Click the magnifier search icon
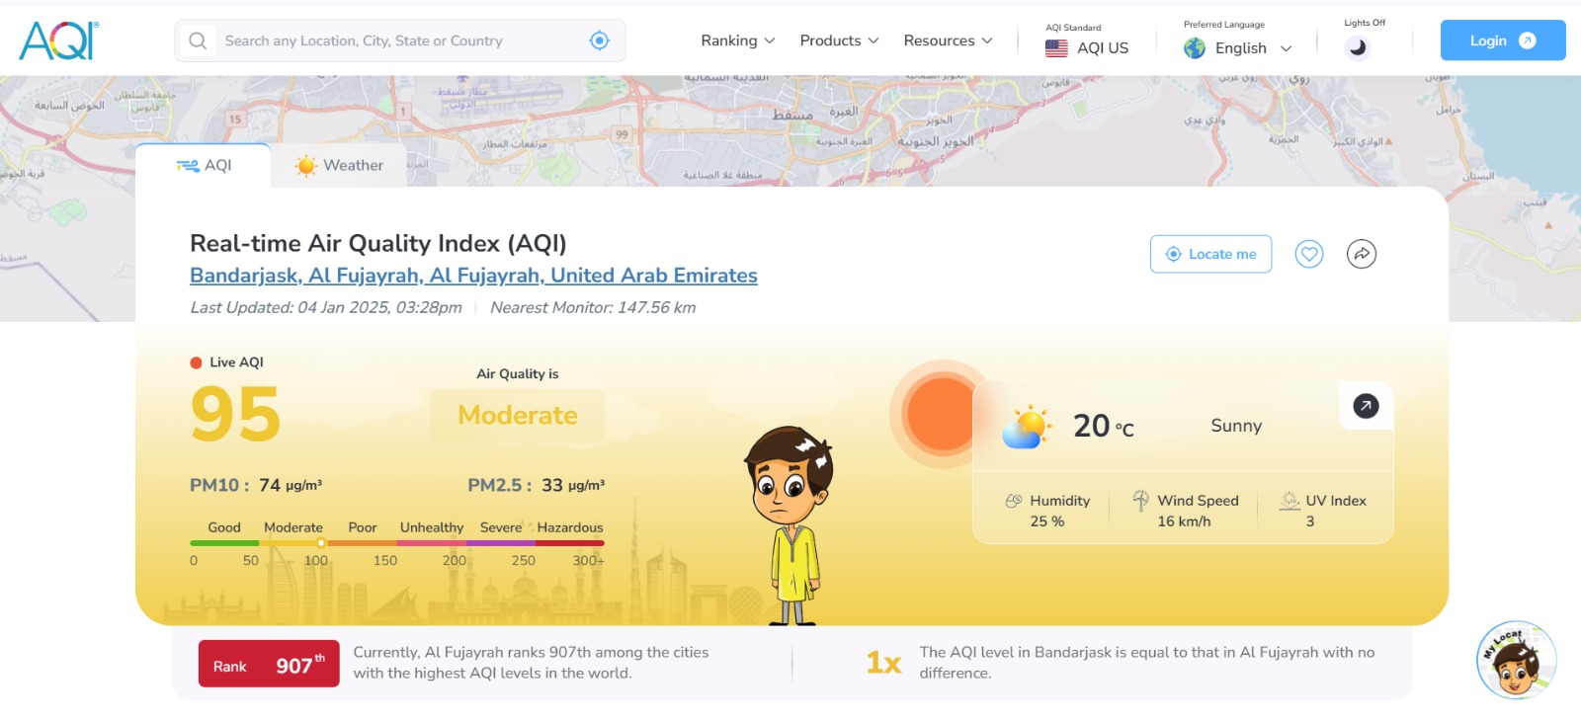This screenshot has width=1581, height=722. [x=198, y=40]
